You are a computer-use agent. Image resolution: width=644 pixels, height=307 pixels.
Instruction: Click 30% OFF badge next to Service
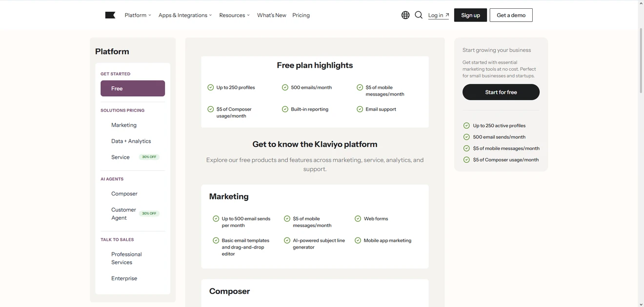[x=149, y=157]
